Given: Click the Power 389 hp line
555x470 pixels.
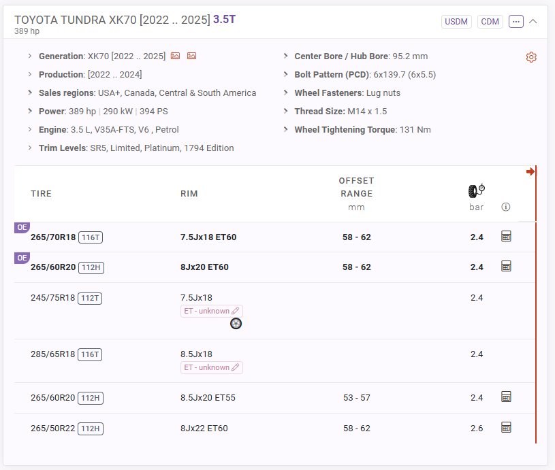Looking at the screenshot, I should coord(104,112).
